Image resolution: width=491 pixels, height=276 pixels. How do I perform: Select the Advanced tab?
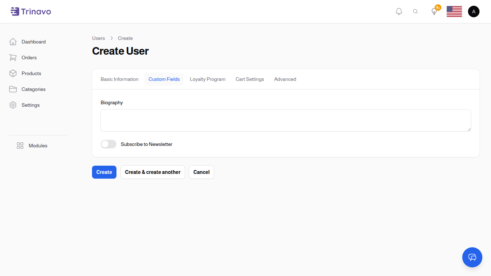(285, 79)
